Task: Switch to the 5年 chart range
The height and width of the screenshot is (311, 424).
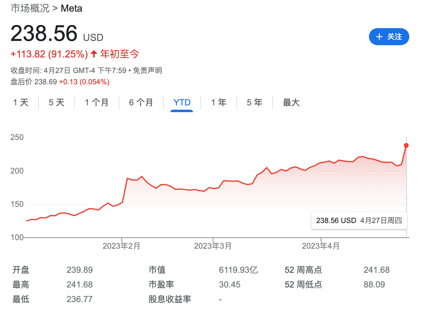Action: point(255,103)
